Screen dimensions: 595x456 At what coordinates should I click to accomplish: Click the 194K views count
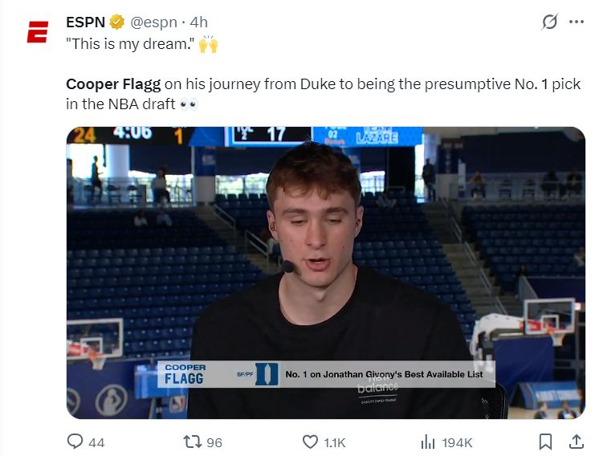point(457,442)
